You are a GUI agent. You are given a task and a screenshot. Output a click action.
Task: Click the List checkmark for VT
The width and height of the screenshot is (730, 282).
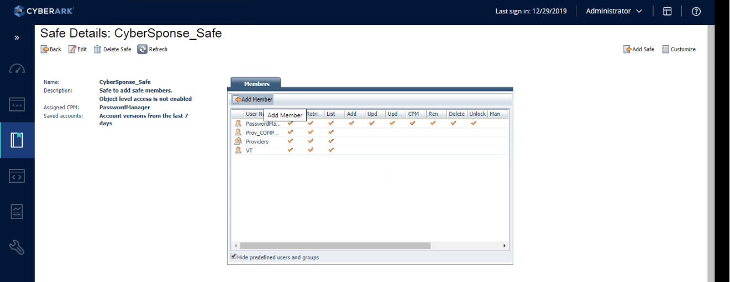pyautogui.click(x=331, y=150)
